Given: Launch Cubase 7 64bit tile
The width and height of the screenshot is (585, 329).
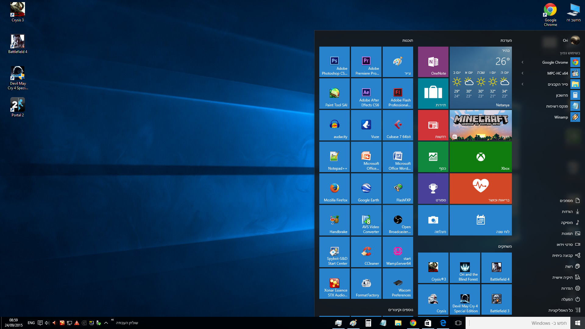Looking at the screenshot, I should point(398,125).
